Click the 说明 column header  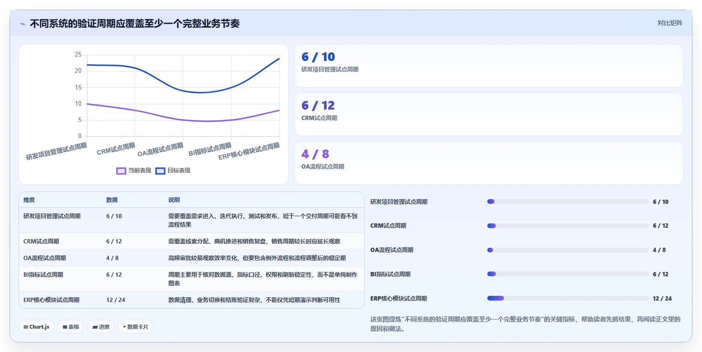click(x=174, y=200)
